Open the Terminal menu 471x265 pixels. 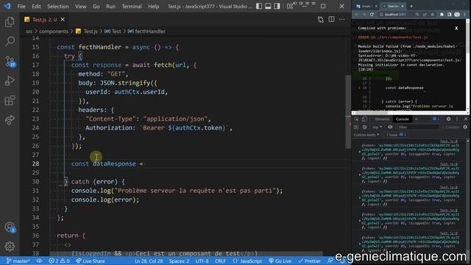(132, 7)
